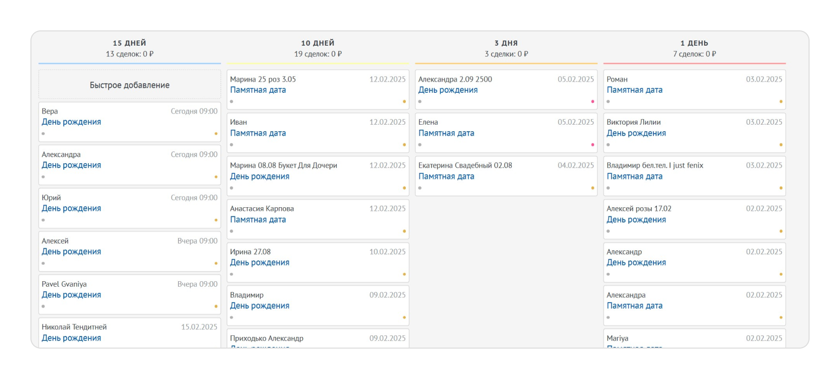
Task: Open the "День рождения" link under Ирина 27.08
Action: click(x=259, y=263)
